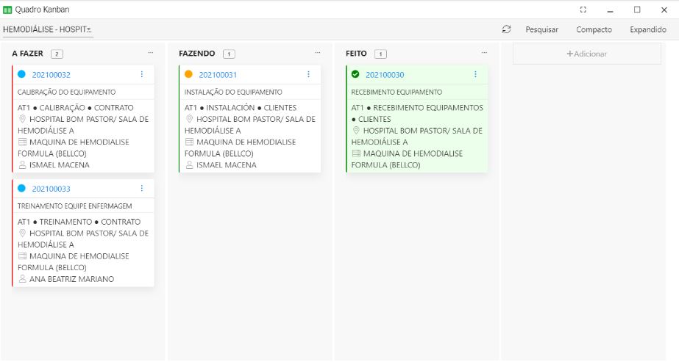Screen dimensions: 679x362
Task: Click the A FAZER column title
Action: [27, 54]
